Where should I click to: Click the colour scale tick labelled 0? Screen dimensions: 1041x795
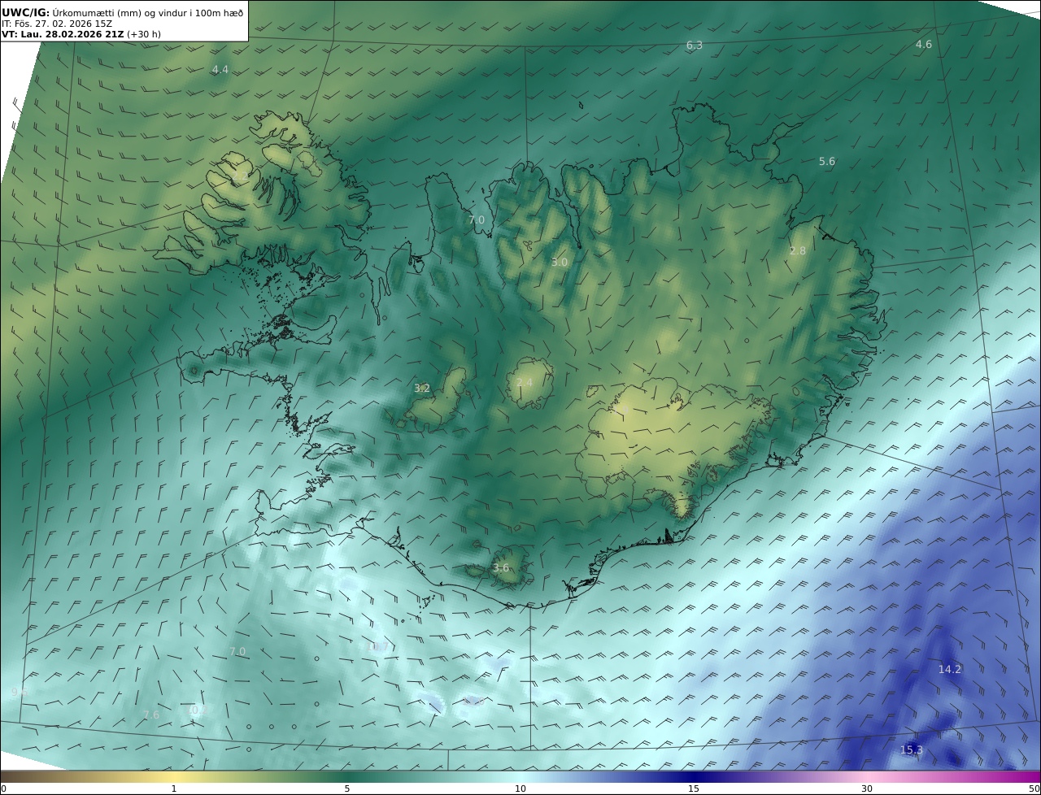pyautogui.click(x=3, y=788)
